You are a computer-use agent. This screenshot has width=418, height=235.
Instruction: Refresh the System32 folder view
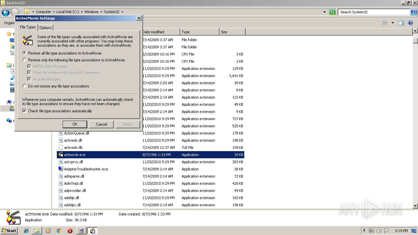(332, 12)
